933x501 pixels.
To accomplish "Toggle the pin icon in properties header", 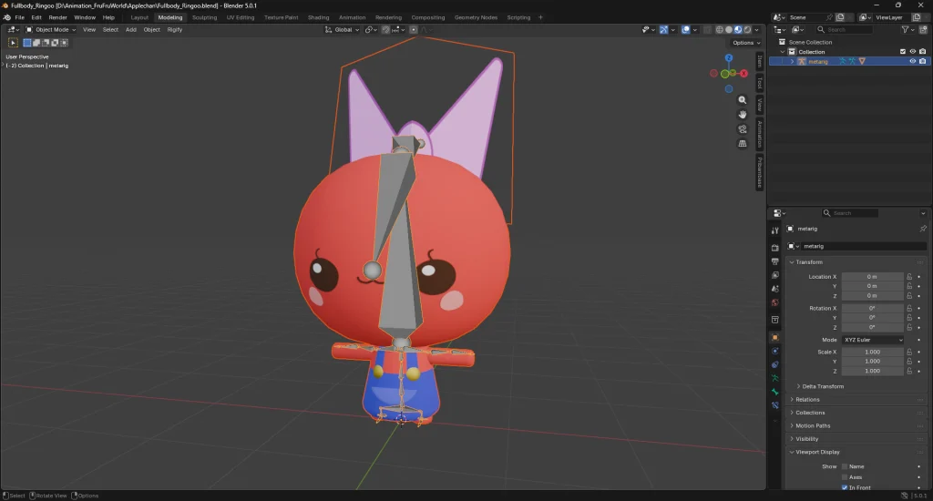I will [x=923, y=229].
